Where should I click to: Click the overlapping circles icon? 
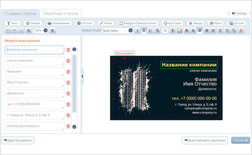coord(227,30)
